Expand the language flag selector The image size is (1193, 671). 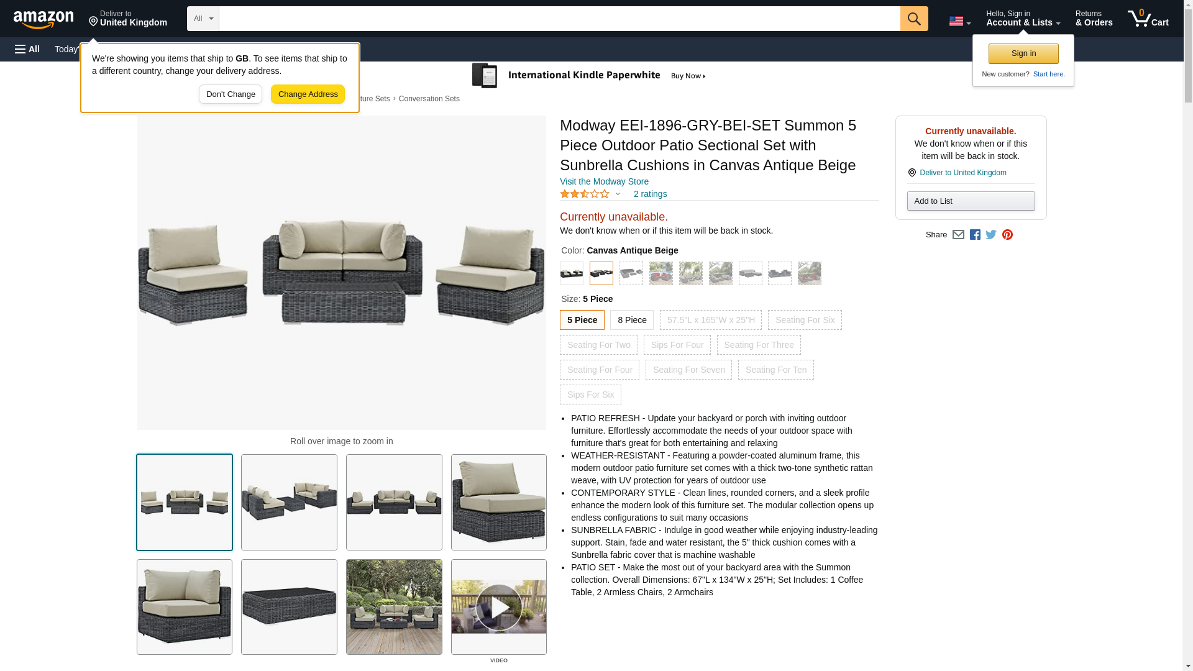(959, 21)
